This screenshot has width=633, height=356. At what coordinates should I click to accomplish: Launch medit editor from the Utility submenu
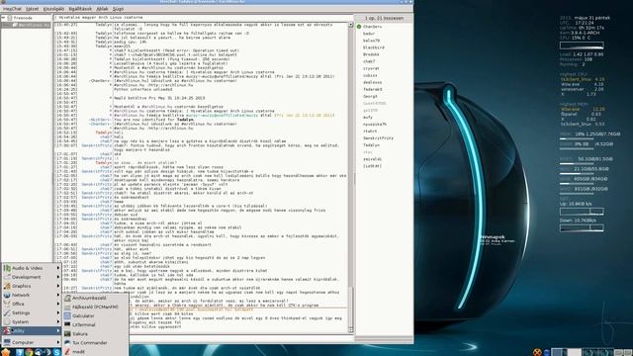[x=96, y=352]
